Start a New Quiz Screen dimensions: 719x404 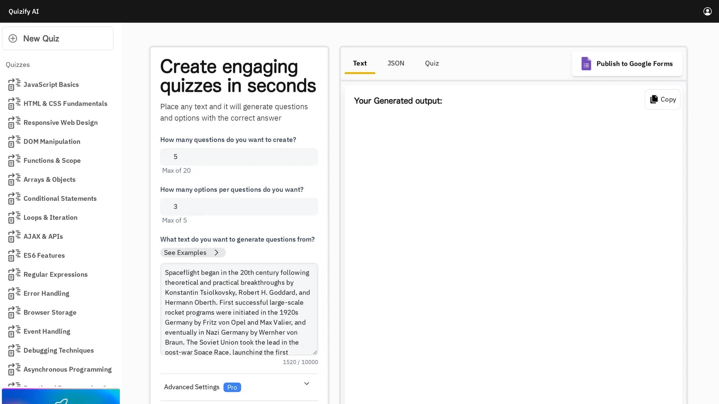58,39
